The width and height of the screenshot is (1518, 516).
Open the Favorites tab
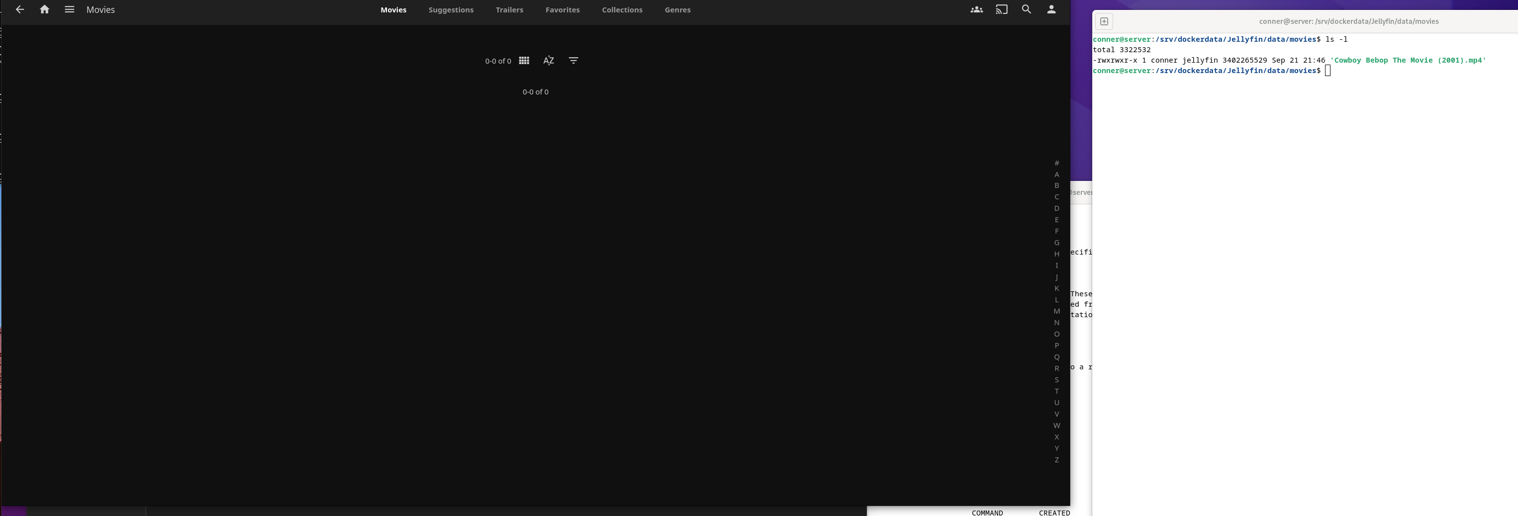(x=562, y=10)
